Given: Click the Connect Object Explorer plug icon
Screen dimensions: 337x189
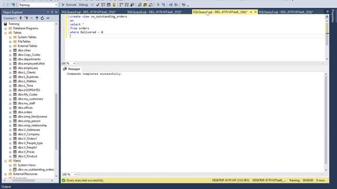Looking at the screenshot, I should [21, 18].
